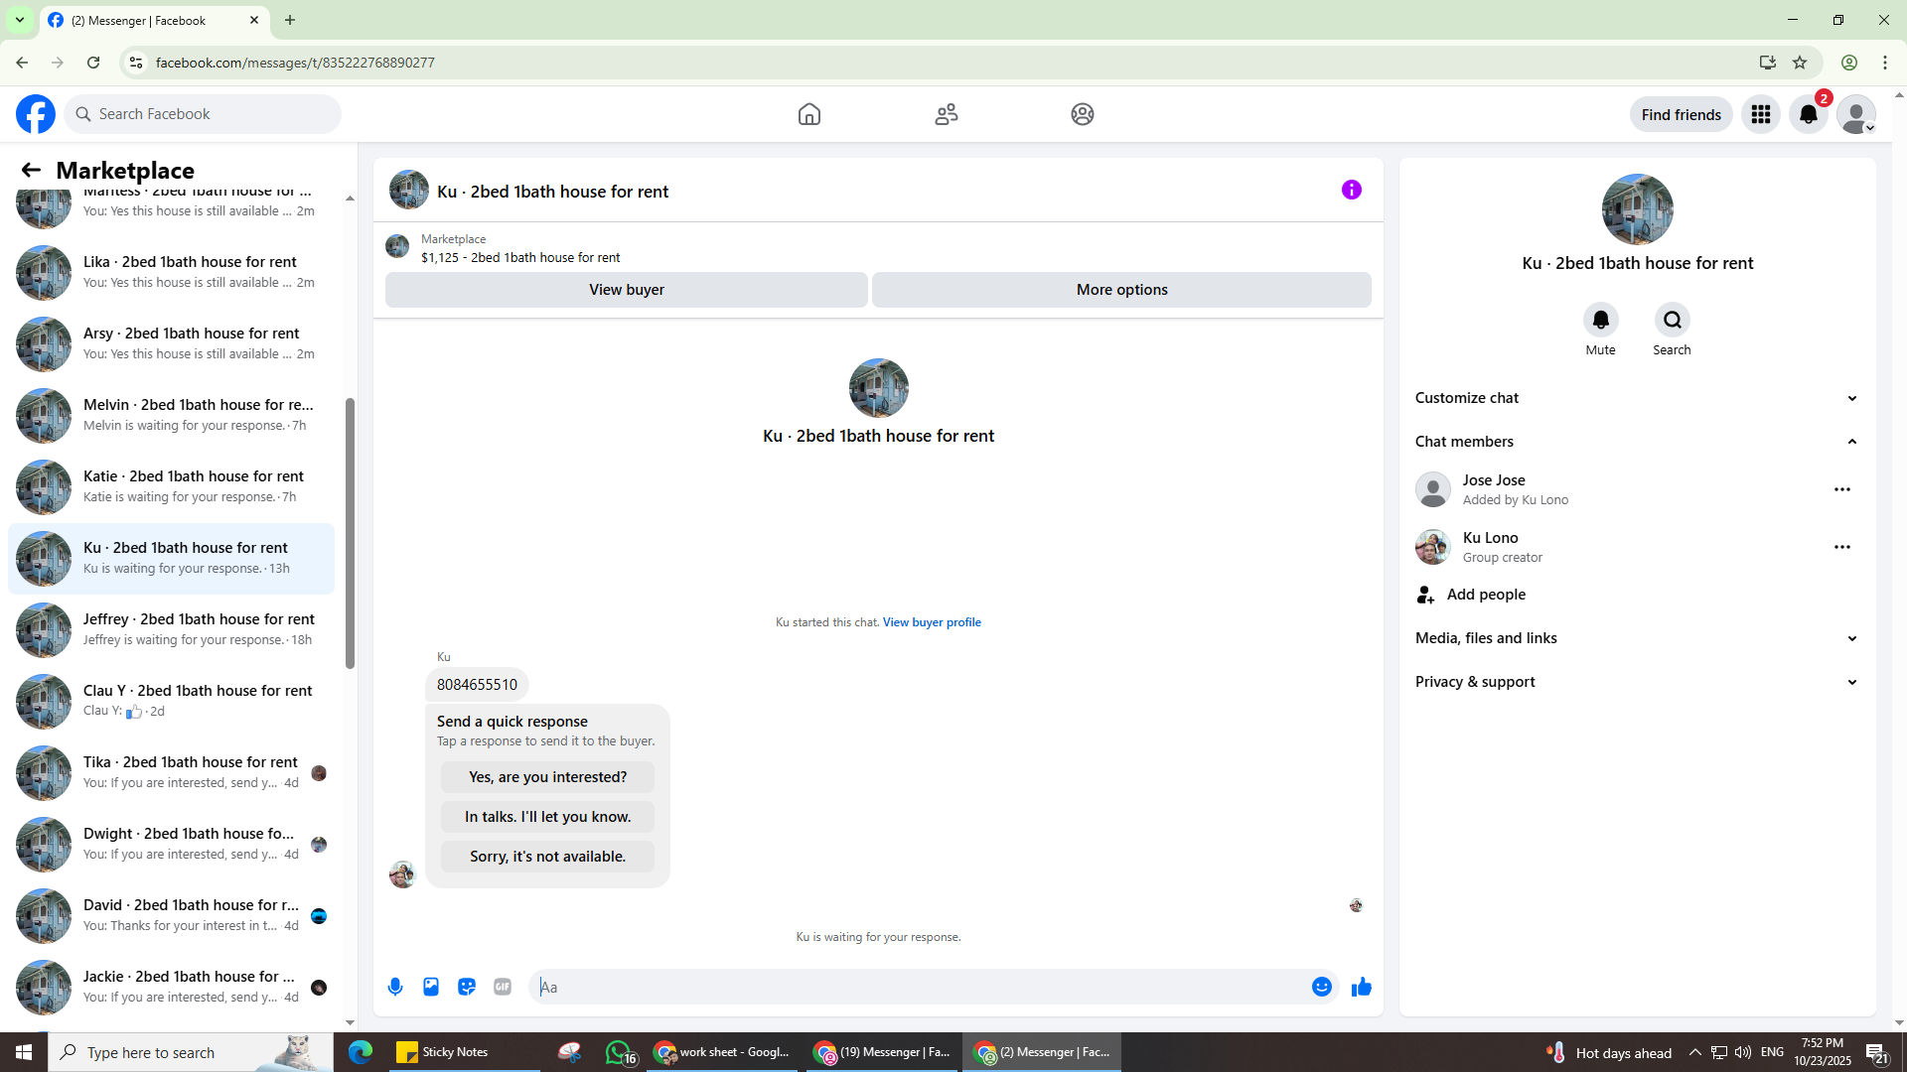This screenshot has width=1907, height=1072.
Task: Click the View buyer button
Action: pyautogui.click(x=626, y=290)
